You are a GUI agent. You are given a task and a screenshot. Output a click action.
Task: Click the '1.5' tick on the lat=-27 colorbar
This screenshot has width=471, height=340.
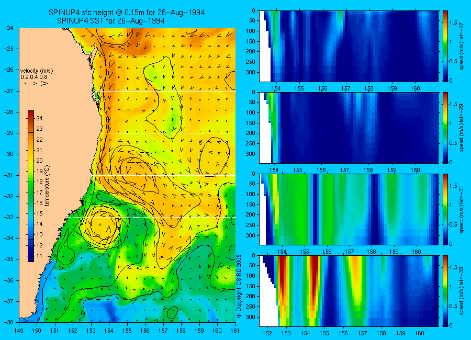(453, 23)
